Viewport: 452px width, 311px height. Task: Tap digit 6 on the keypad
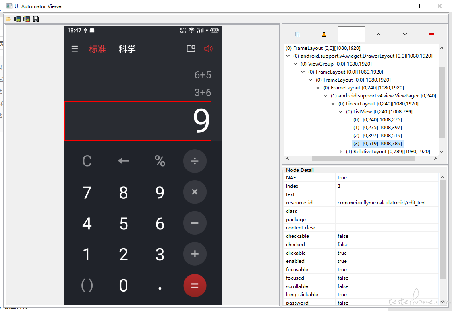point(160,224)
